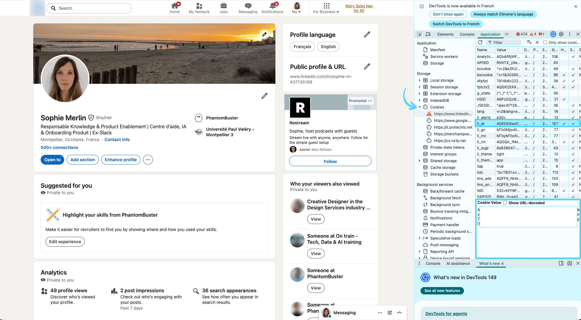This screenshot has width=581, height=320.
Task: Refresh the cookies table
Action: click(480, 42)
